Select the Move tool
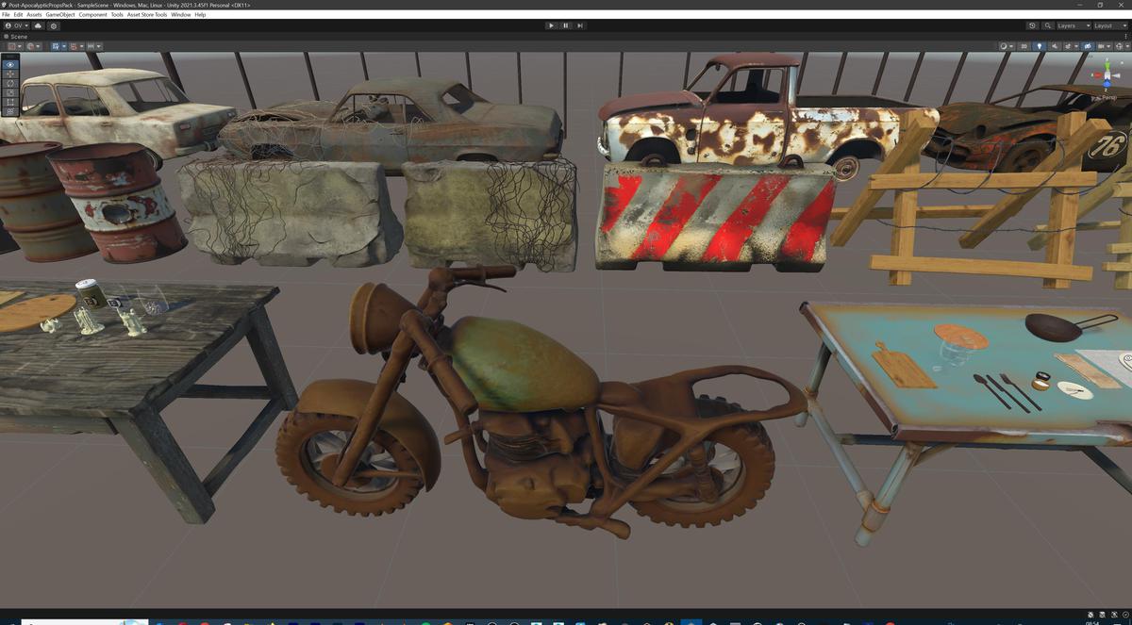This screenshot has height=625, width=1132. pos(9,74)
